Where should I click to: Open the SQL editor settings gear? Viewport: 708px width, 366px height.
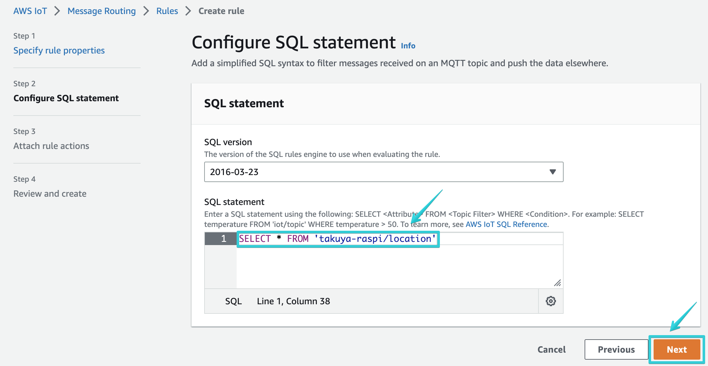point(551,301)
